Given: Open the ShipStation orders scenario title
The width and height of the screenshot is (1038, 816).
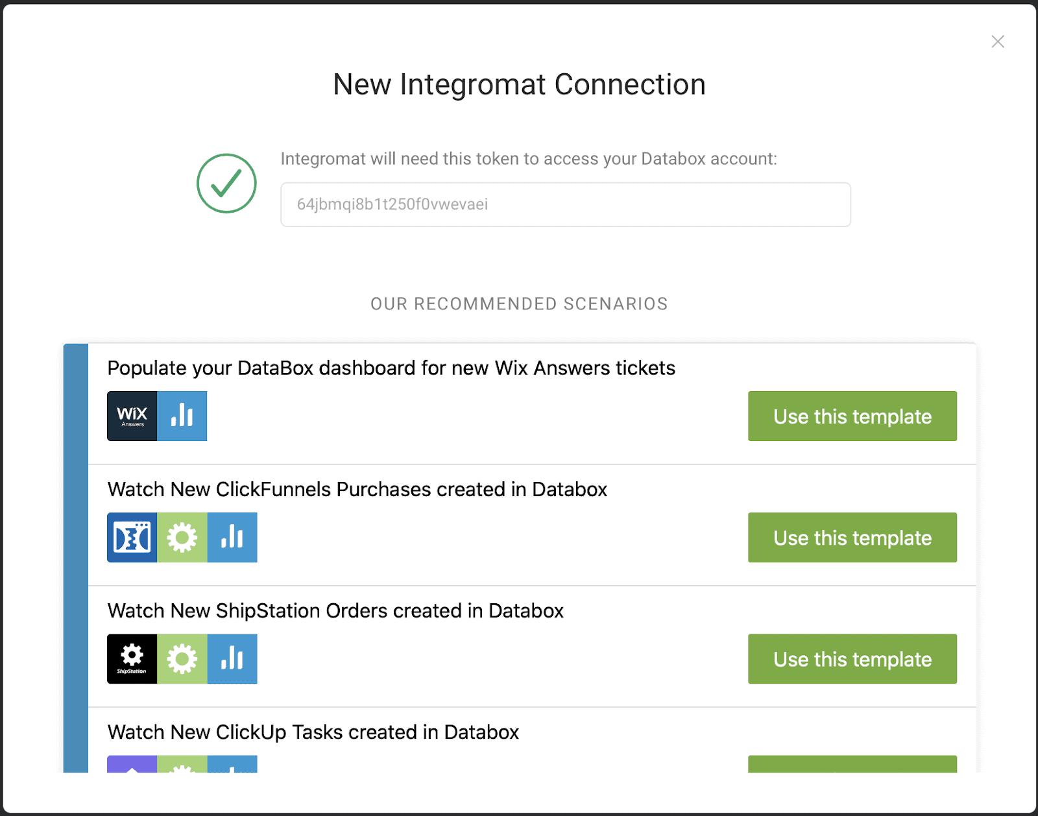Looking at the screenshot, I should tap(335, 610).
